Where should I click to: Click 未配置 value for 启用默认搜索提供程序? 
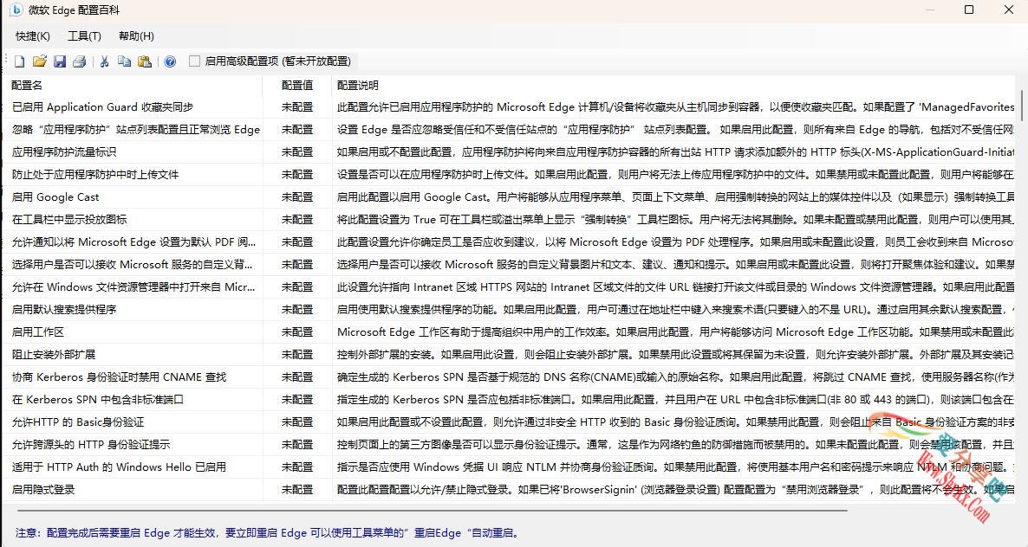click(x=297, y=310)
